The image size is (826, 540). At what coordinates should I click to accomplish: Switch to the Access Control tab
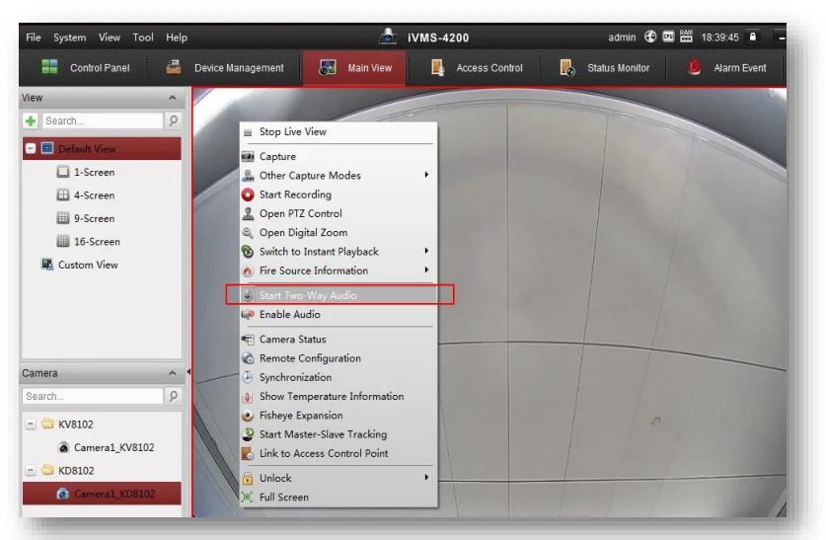[x=477, y=67]
